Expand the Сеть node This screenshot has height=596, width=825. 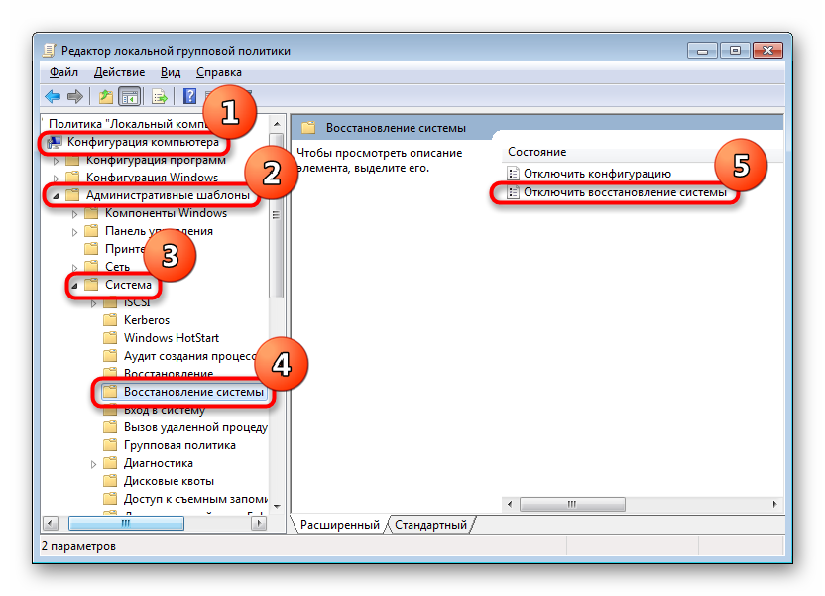(74, 267)
